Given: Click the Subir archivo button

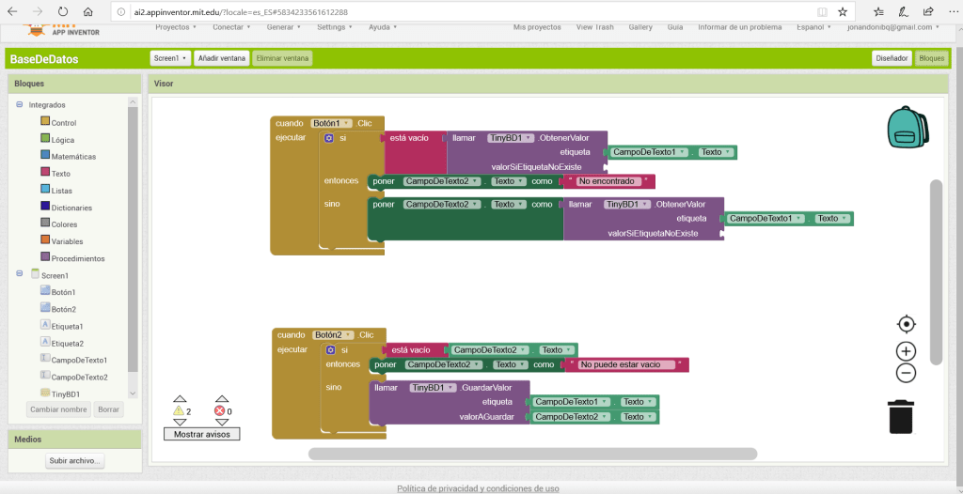Looking at the screenshot, I should coord(75,461).
